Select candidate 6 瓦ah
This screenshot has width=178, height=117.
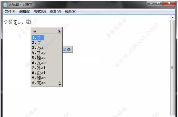coord(39,63)
